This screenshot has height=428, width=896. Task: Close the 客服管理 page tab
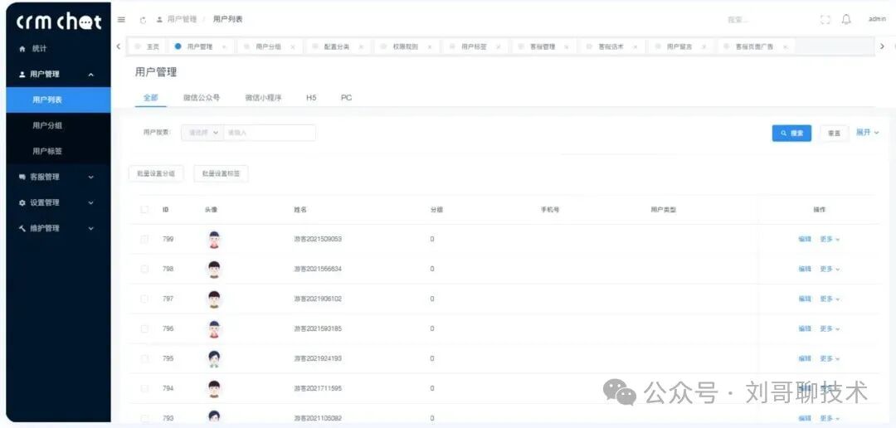point(567,46)
